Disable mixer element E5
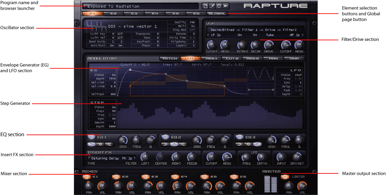 pyautogui.click(x=204, y=177)
